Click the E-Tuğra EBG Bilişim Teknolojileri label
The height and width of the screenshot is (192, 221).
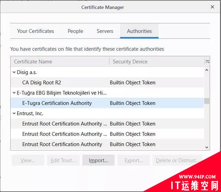62,93
